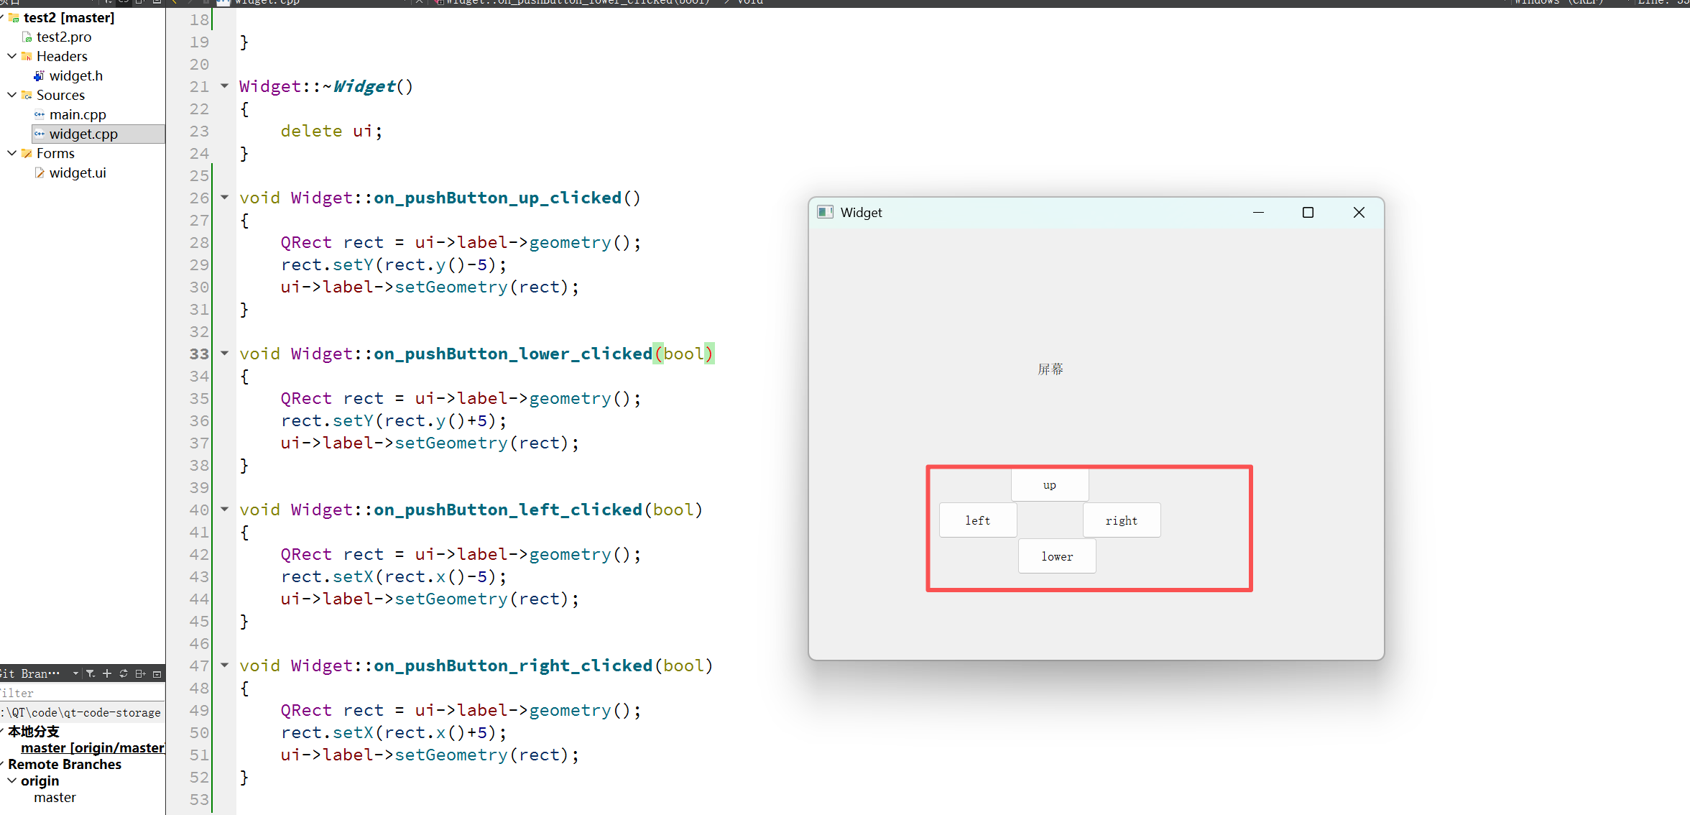Select 本地分支 local branches node
This screenshot has width=1690, height=815.
point(34,731)
